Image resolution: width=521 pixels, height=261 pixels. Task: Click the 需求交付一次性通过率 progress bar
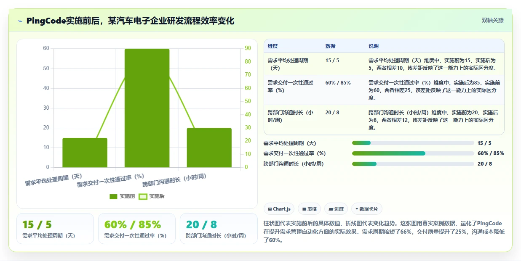(x=413, y=153)
